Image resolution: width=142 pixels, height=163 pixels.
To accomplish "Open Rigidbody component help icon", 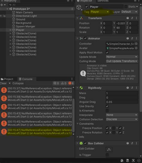I will [128, 88].
